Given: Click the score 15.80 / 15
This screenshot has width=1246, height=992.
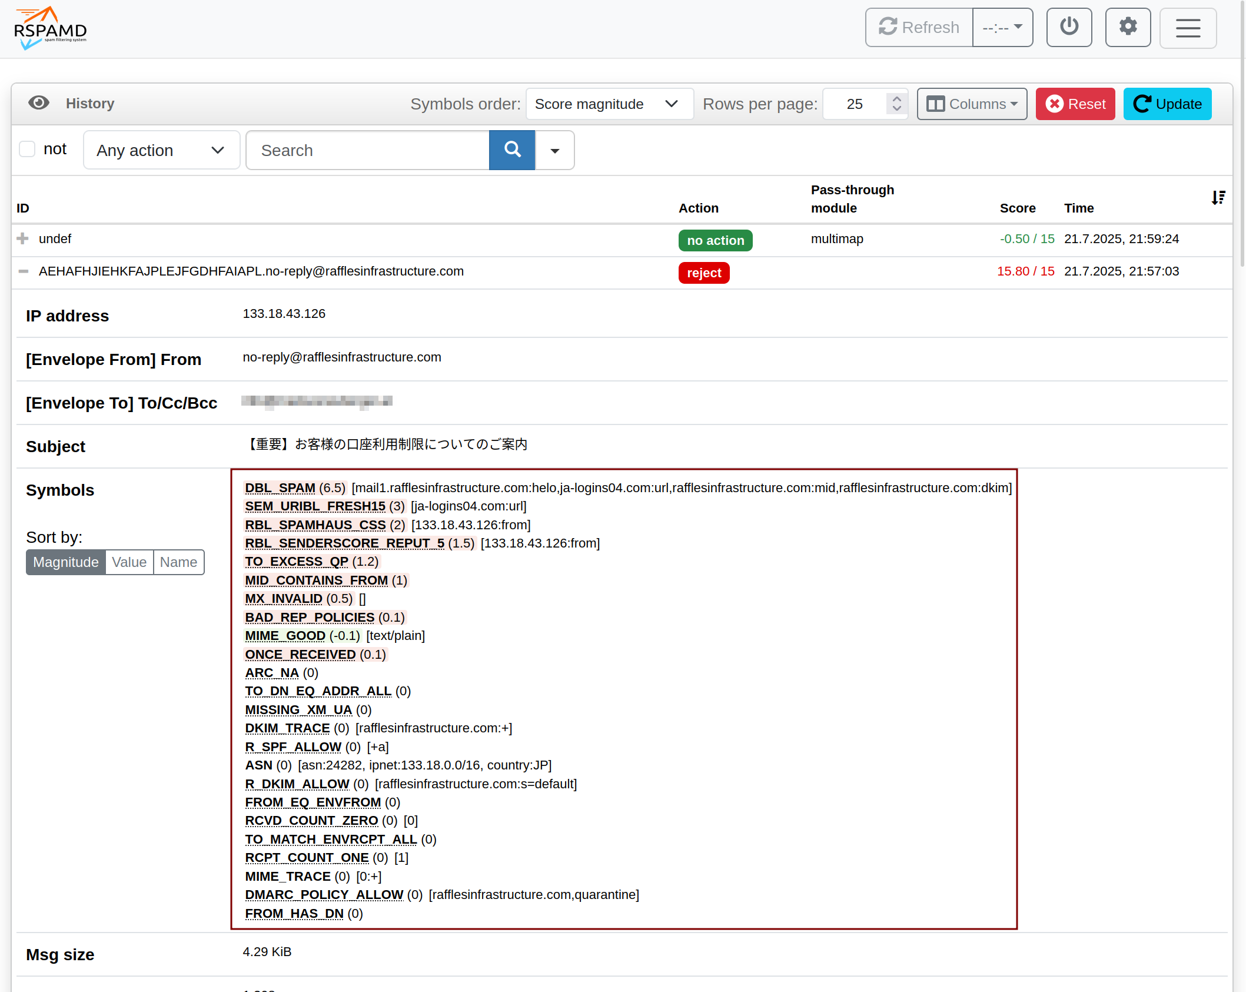Looking at the screenshot, I should [1025, 271].
